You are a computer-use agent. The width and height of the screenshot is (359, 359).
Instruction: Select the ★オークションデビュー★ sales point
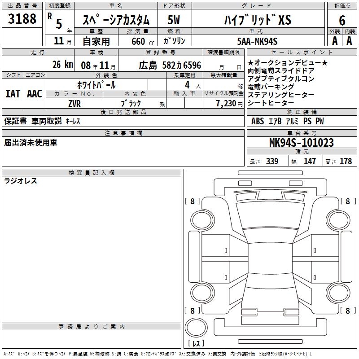(x=288, y=62)
